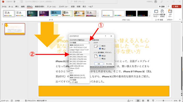
Task: Open the ホーム ribbon tab
Action: (11, 7)
